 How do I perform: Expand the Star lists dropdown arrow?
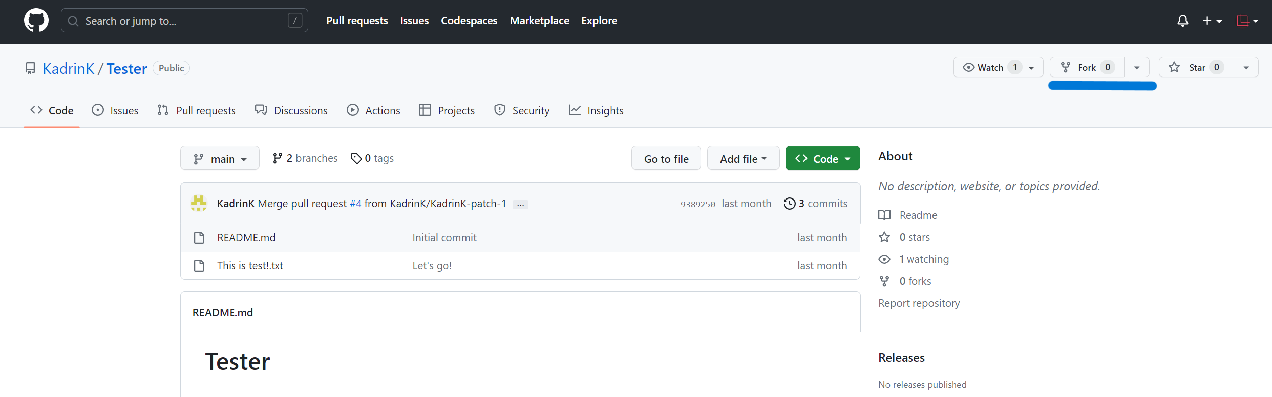[1246, 67]
